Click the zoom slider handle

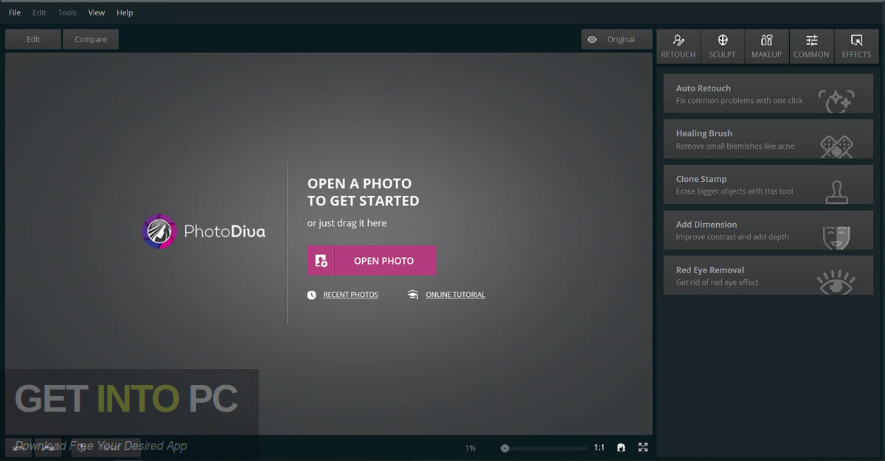click(x=504, y=448)
